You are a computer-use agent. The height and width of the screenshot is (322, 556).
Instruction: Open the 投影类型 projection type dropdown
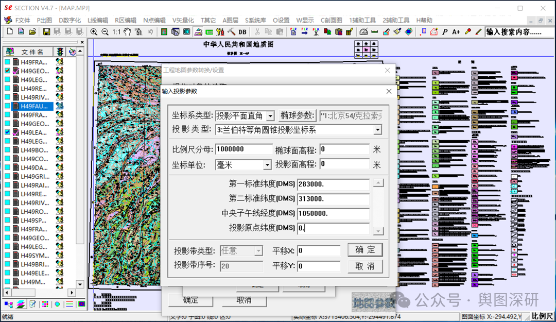coord(378,130)
